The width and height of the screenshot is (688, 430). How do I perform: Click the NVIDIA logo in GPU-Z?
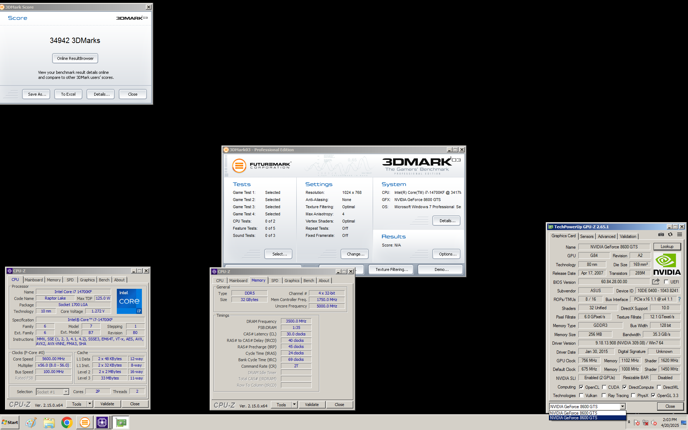click(x=667, y=264)
